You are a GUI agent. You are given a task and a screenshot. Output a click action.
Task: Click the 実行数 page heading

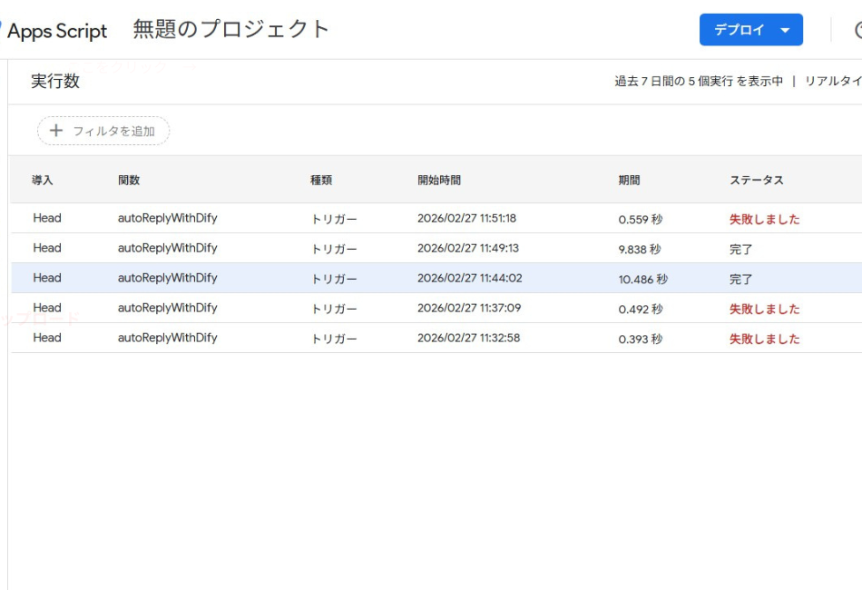[x=55, y=82]
